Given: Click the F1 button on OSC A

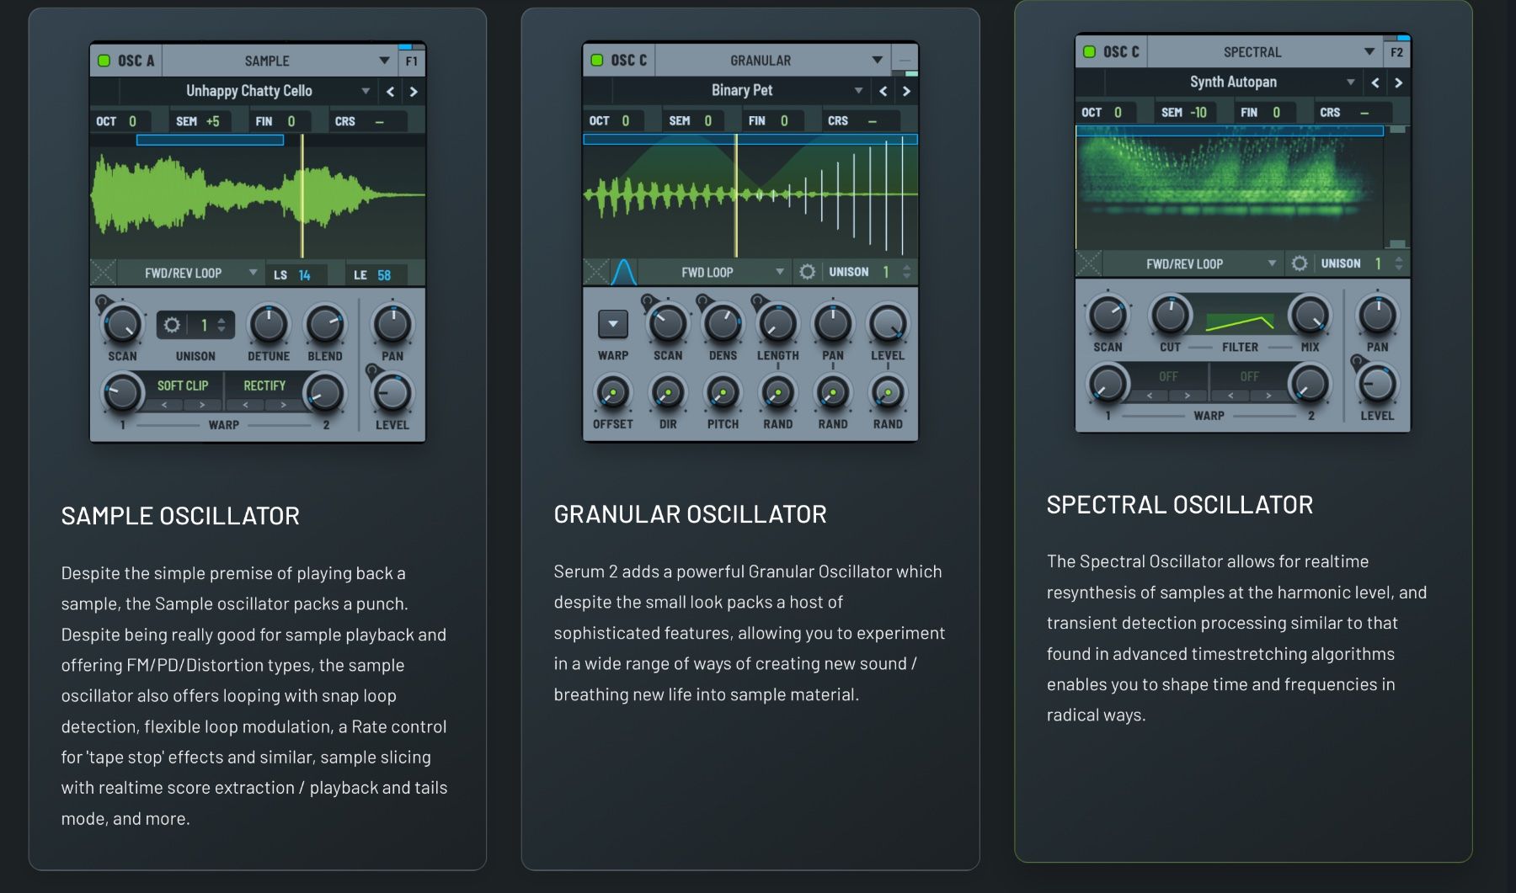Looking at the screenshot, I should (x=411, y=61).
